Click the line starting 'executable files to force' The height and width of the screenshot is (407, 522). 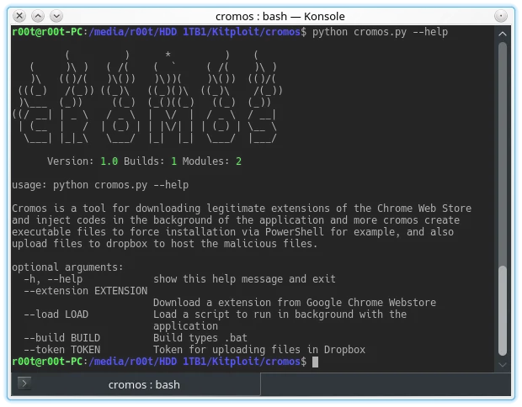[232, 232]
